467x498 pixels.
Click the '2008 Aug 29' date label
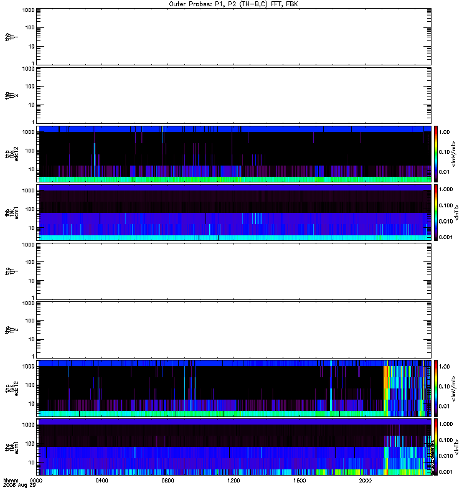point(19,486)
